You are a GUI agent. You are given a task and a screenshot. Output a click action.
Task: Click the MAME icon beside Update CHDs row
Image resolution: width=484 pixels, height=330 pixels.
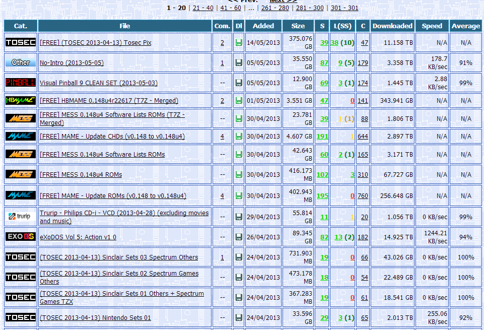pyautogui.click(x=21, y=136)
